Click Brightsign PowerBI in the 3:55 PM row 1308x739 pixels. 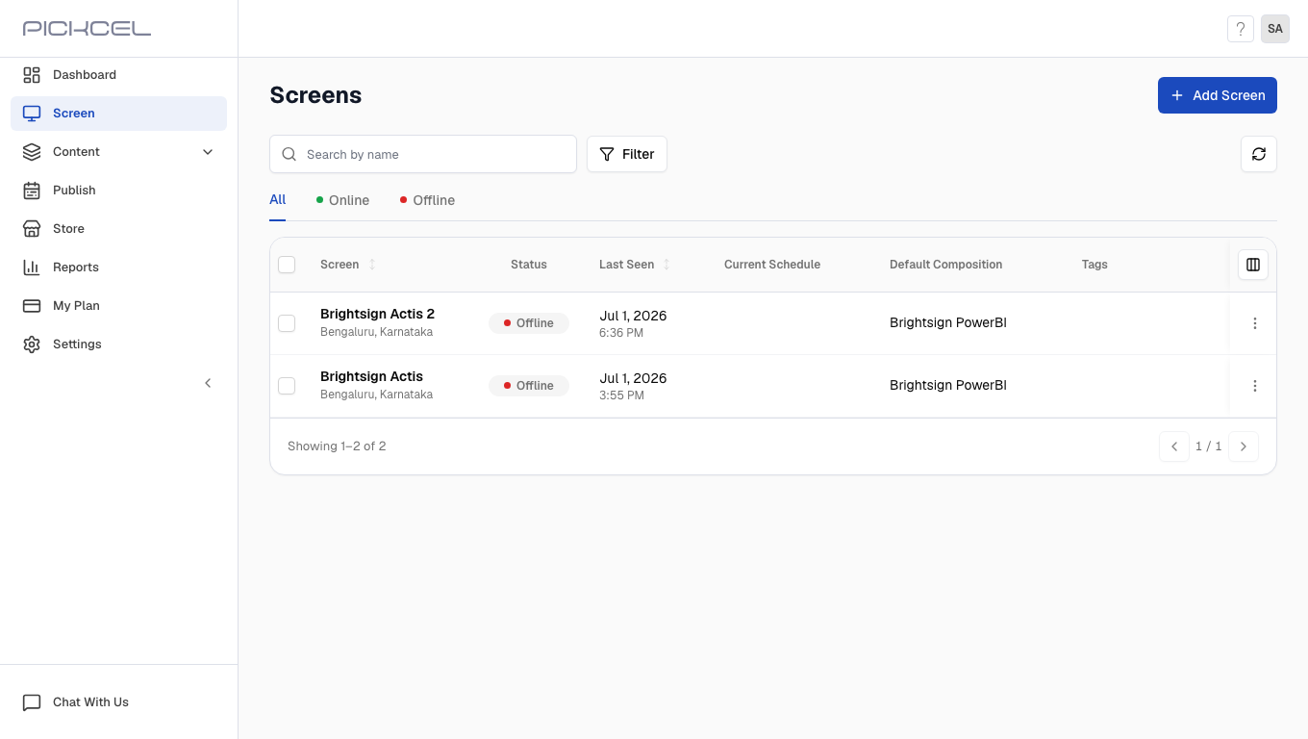click(x=948, y=386)
